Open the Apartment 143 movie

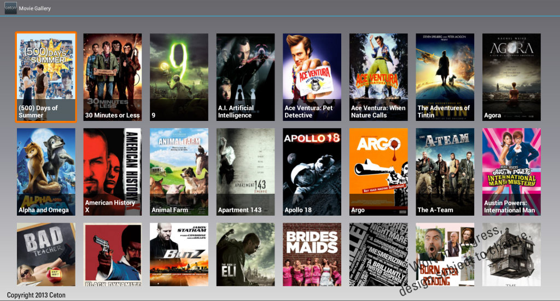[x=246, y=172]
